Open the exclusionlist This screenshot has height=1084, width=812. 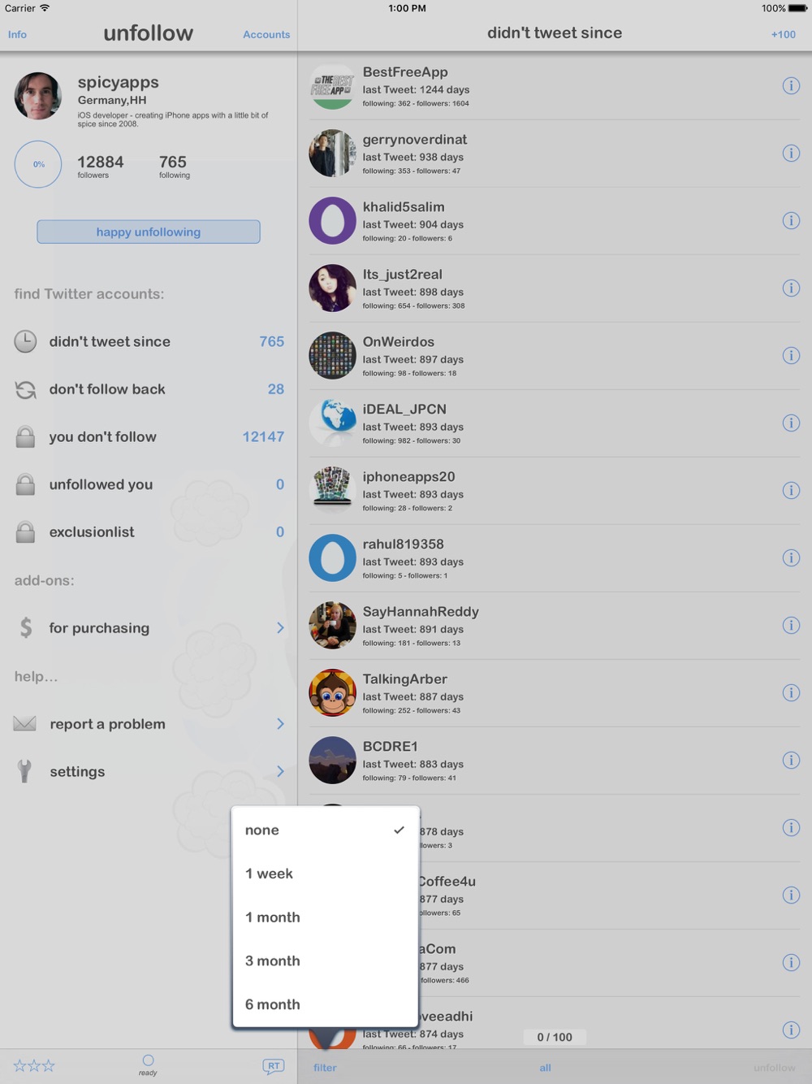[x=149, y=532]
